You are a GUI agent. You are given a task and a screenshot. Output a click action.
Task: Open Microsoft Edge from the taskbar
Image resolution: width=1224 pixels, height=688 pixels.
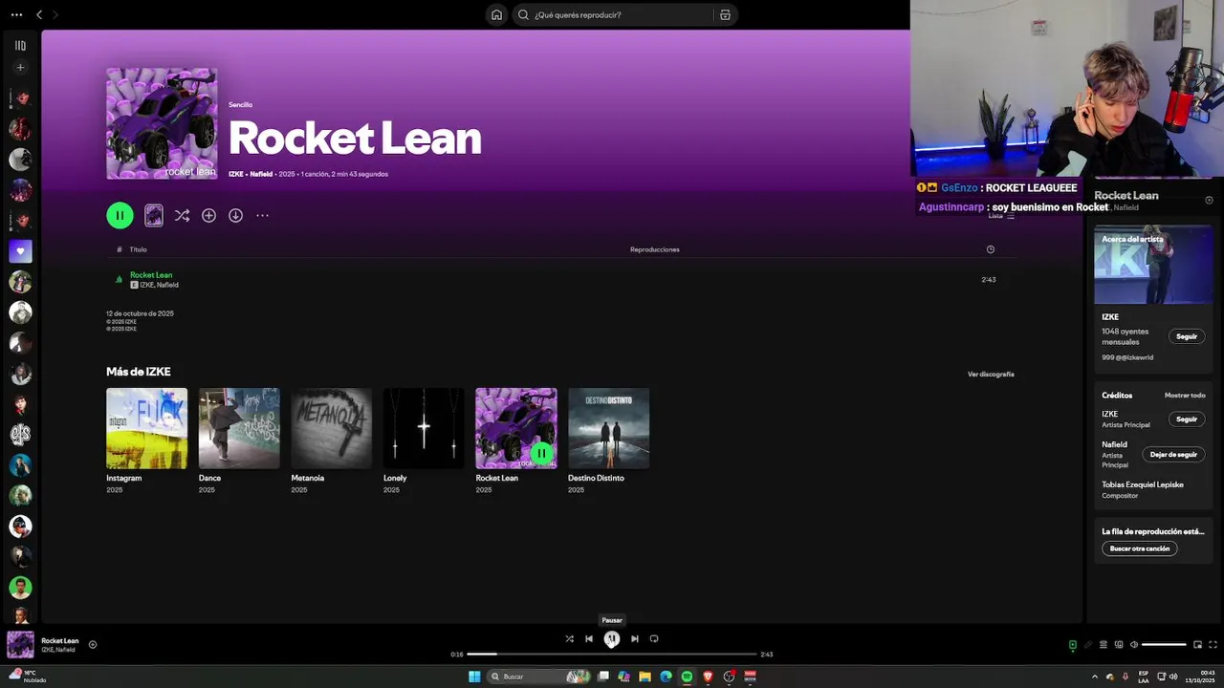[x=666, y=677]
